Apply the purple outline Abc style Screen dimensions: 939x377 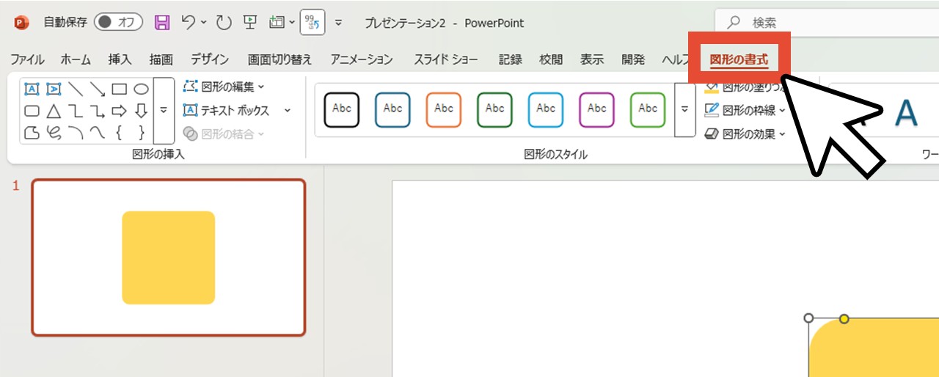pyautogui.click(x=596, y=109)
